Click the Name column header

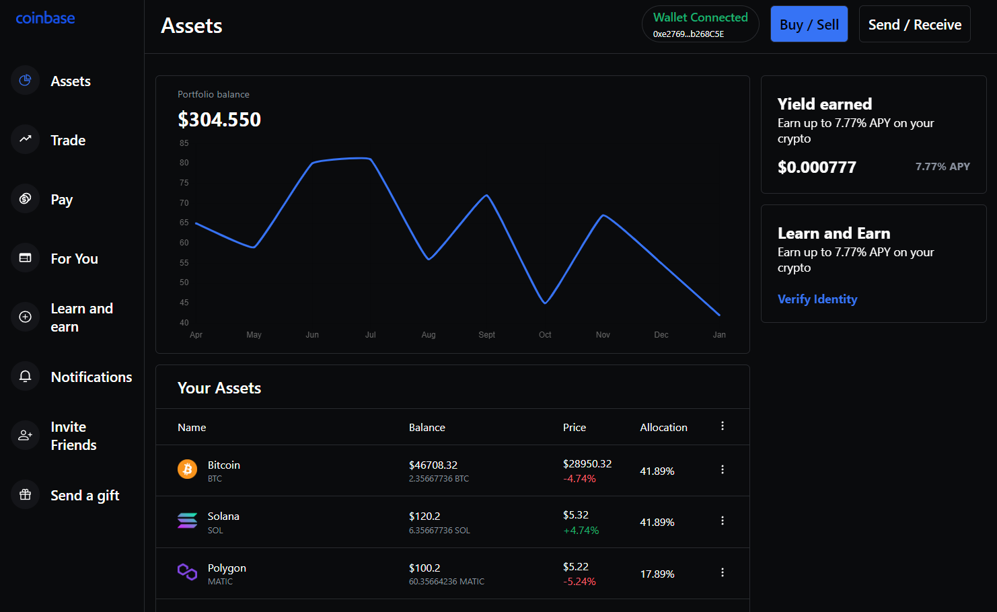192,428
